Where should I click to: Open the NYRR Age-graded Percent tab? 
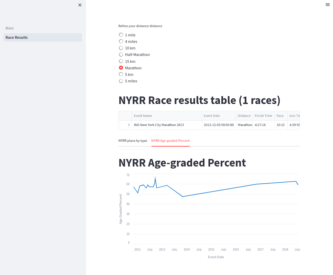(170, 141)
